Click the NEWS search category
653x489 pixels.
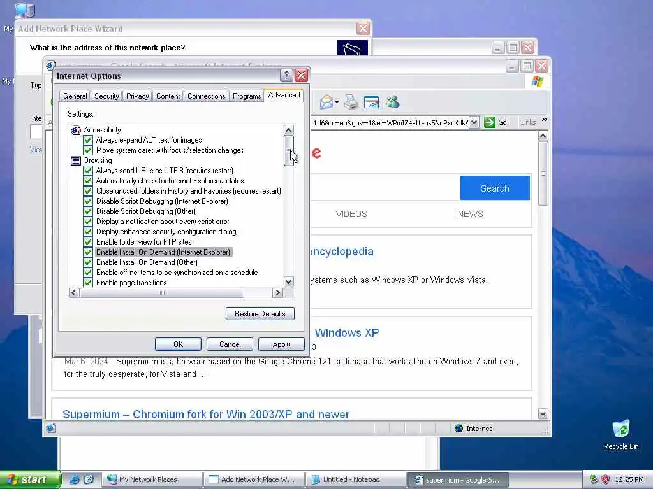pyautogui.click(x=470, y=214)
